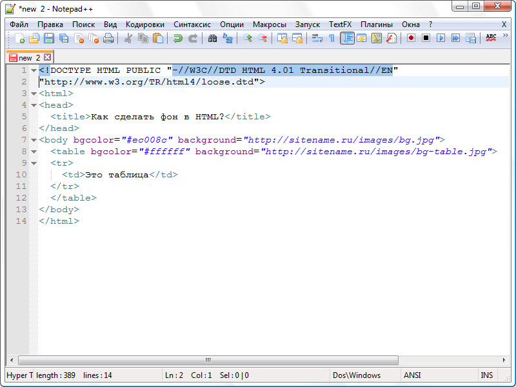Viewport: 516px width, 387px height.
Task: Collapse the head tag fold marker
Action: [x=34, y=105]
